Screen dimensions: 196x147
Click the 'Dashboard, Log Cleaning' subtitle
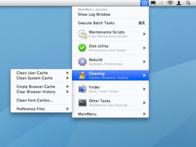point(108,105)
